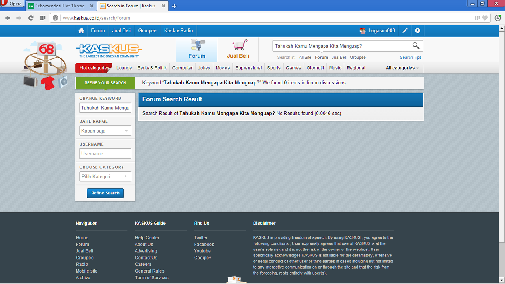Set search scope to All Site

tap(305, 58)
